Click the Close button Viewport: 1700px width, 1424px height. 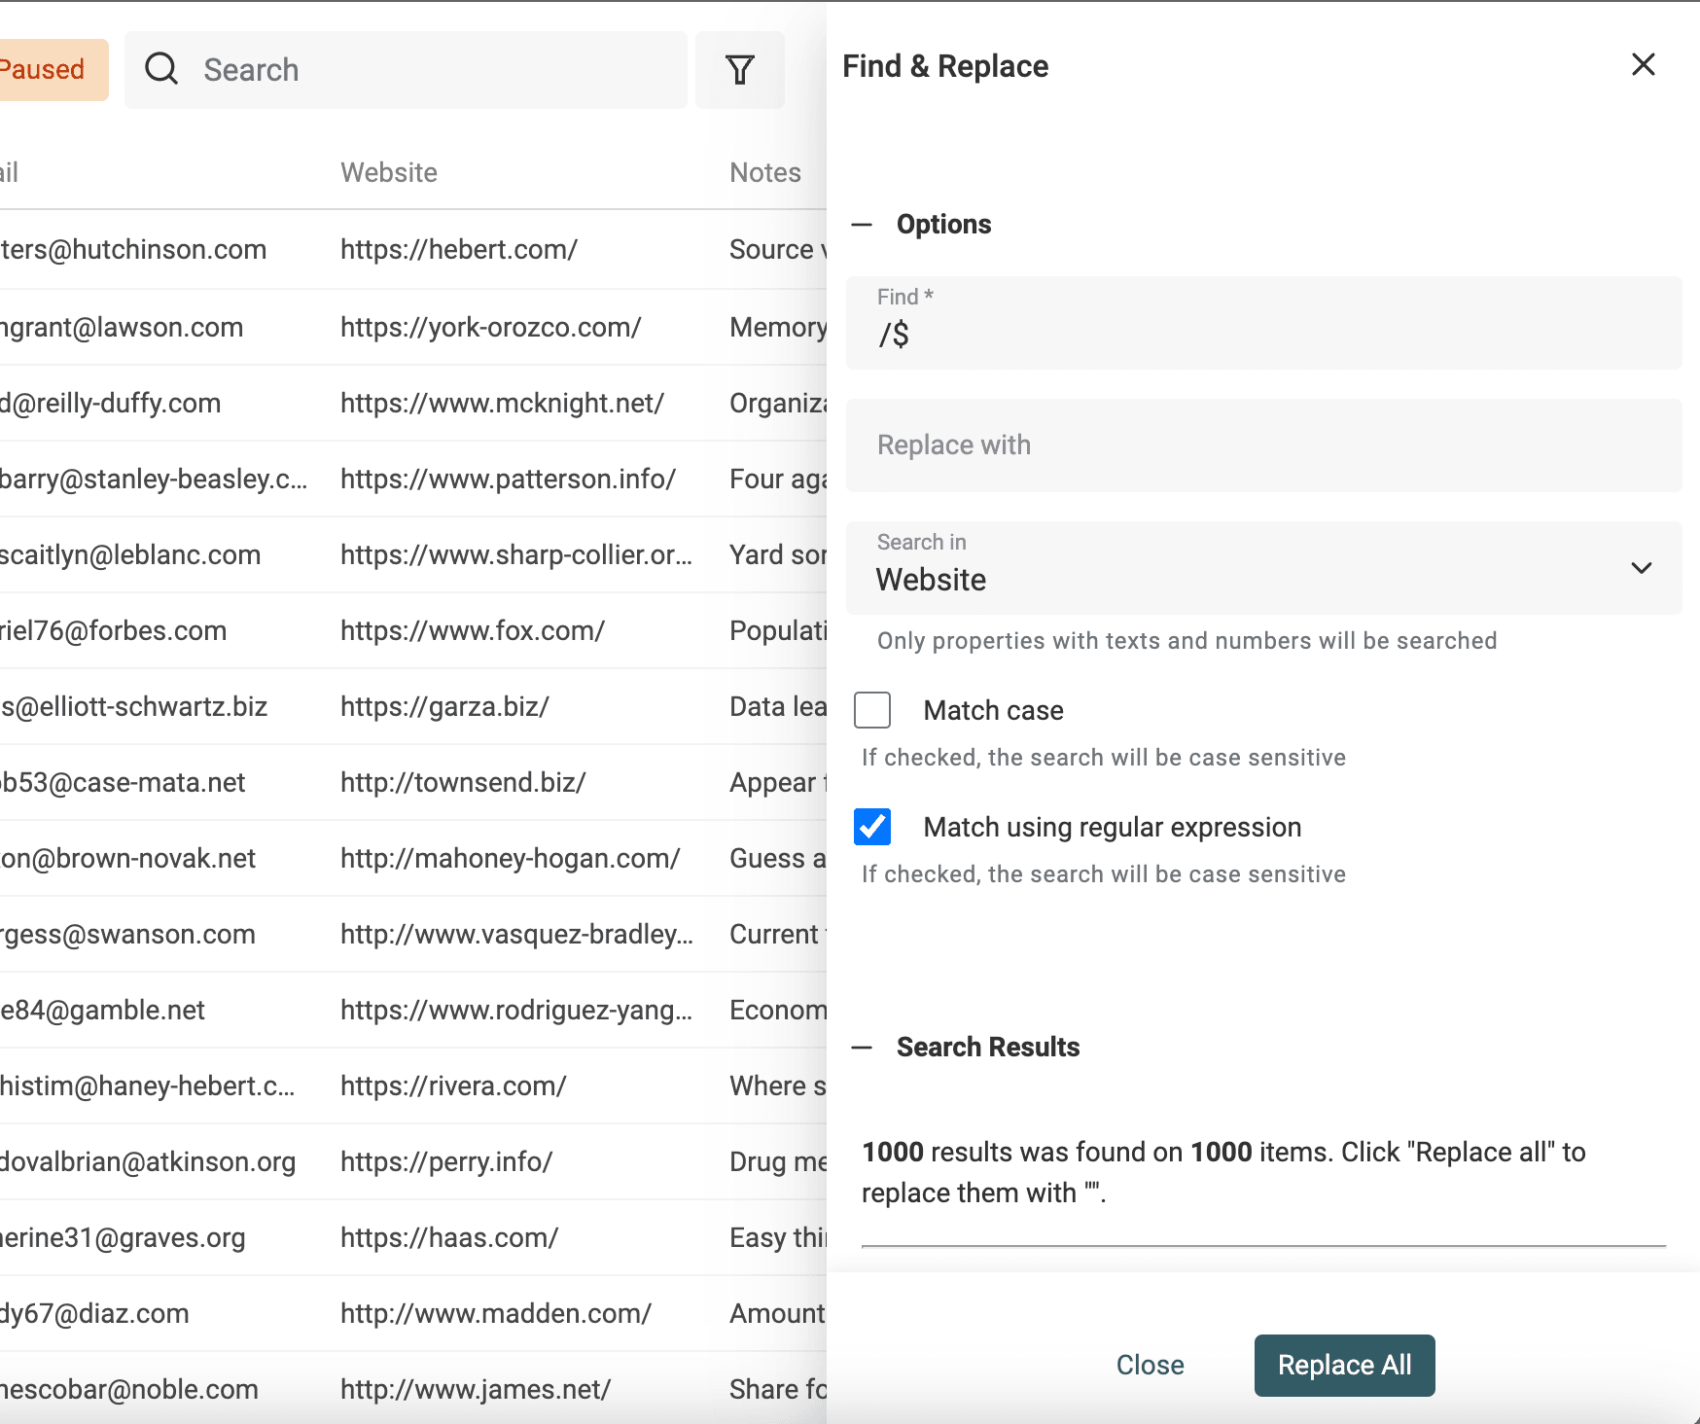point(1150,1365)
